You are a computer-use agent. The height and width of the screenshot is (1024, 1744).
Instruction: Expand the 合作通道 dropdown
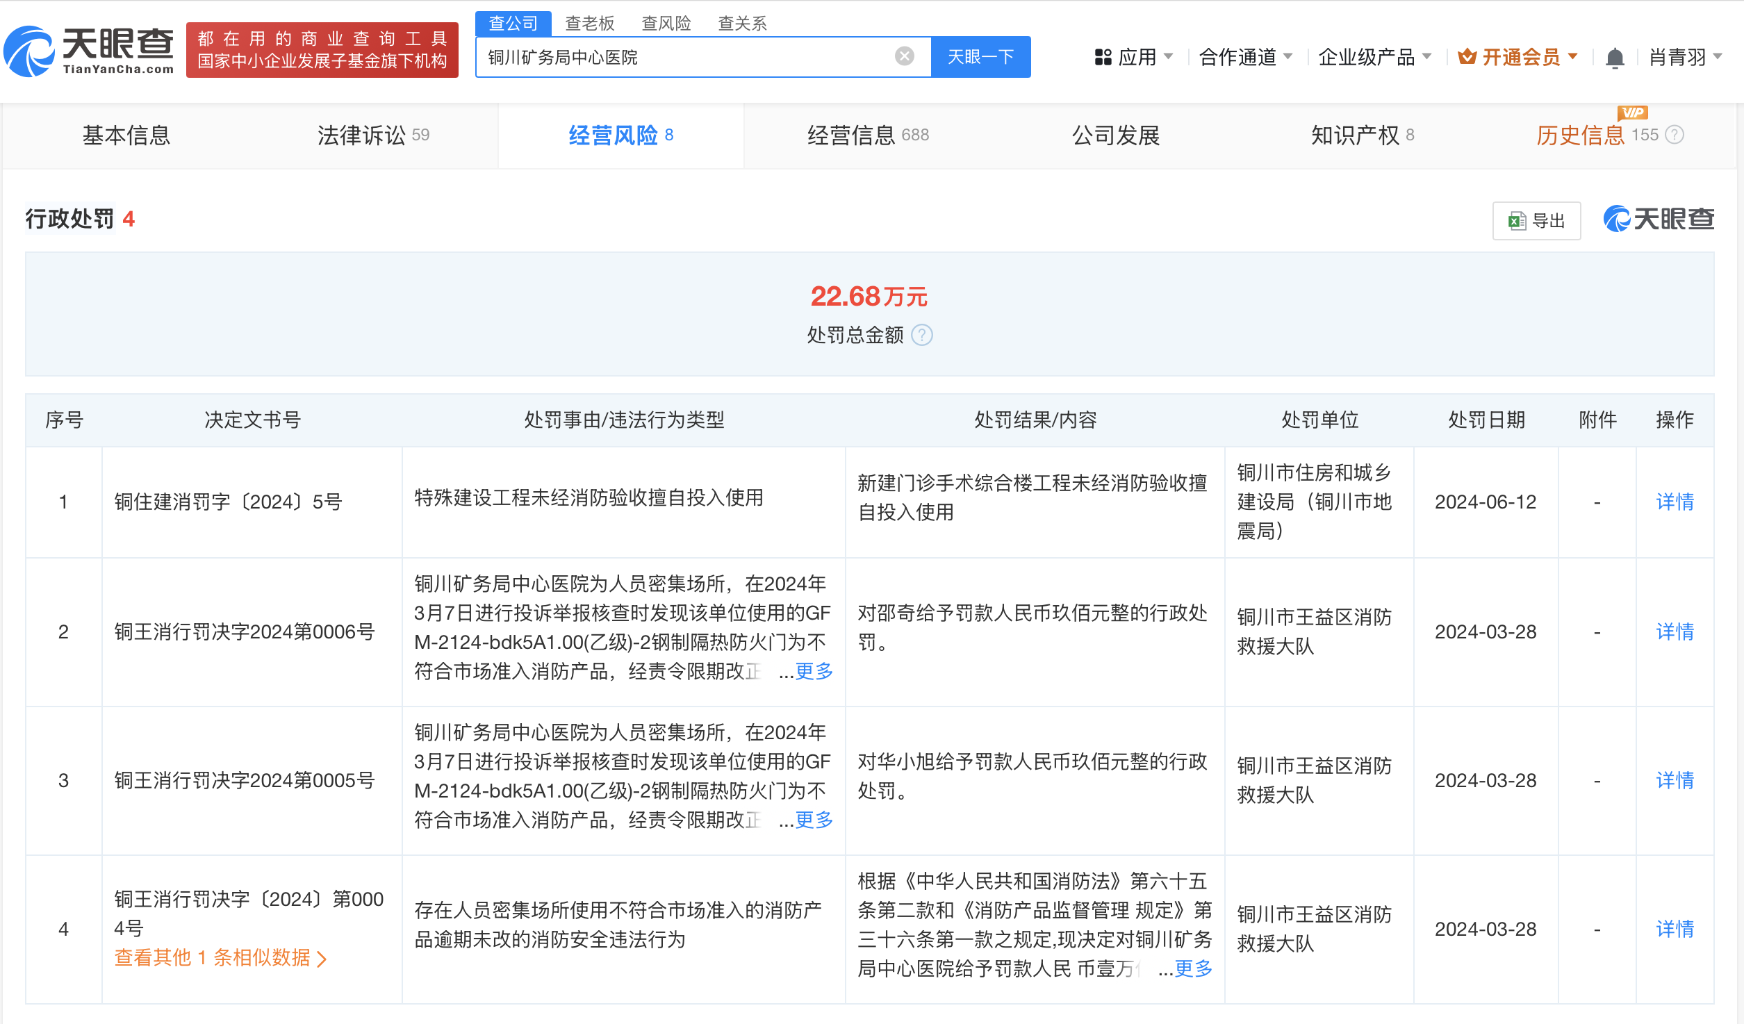[x=1288, y=56]
